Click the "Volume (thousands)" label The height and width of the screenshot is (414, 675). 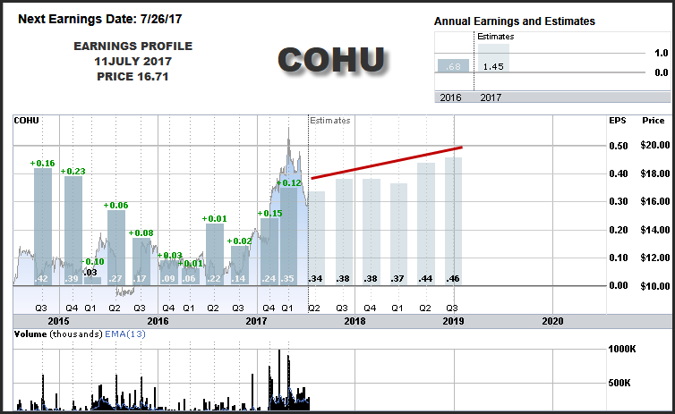[58, 334]
